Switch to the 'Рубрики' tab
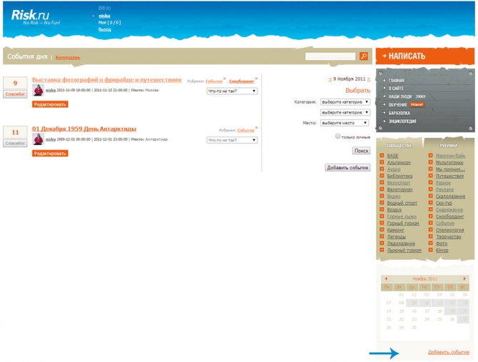The image size is (478, 362). coord(448,146)
